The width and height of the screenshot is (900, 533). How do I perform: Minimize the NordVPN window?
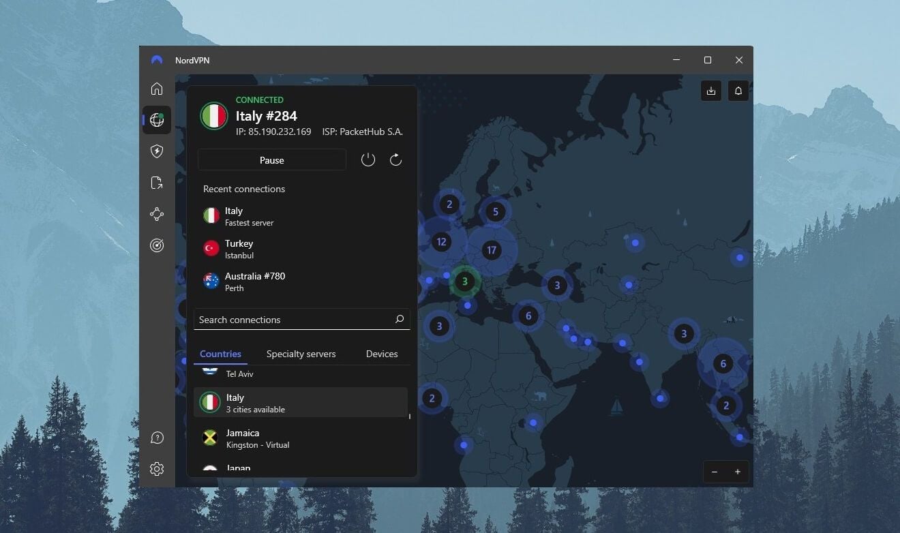[x=676, y=60]
